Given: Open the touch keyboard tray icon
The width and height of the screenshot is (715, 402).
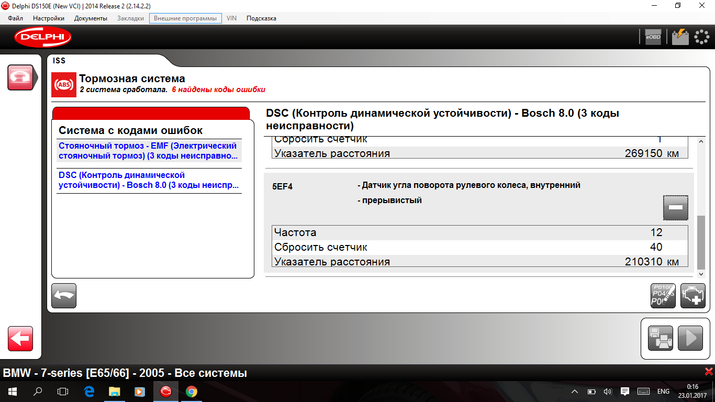Looking at the screenshot, I should pos(644,392).
